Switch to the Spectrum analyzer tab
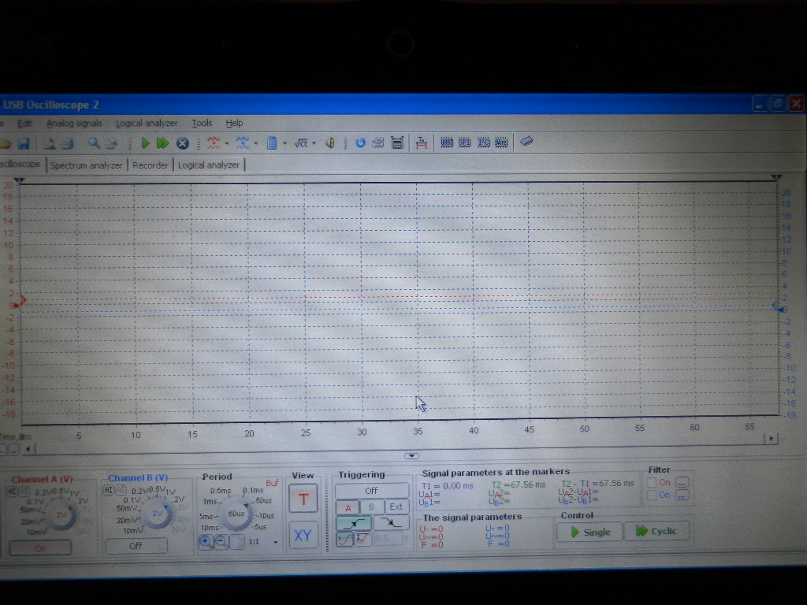This screenshot has width=807, height=605. pos(87,165)
